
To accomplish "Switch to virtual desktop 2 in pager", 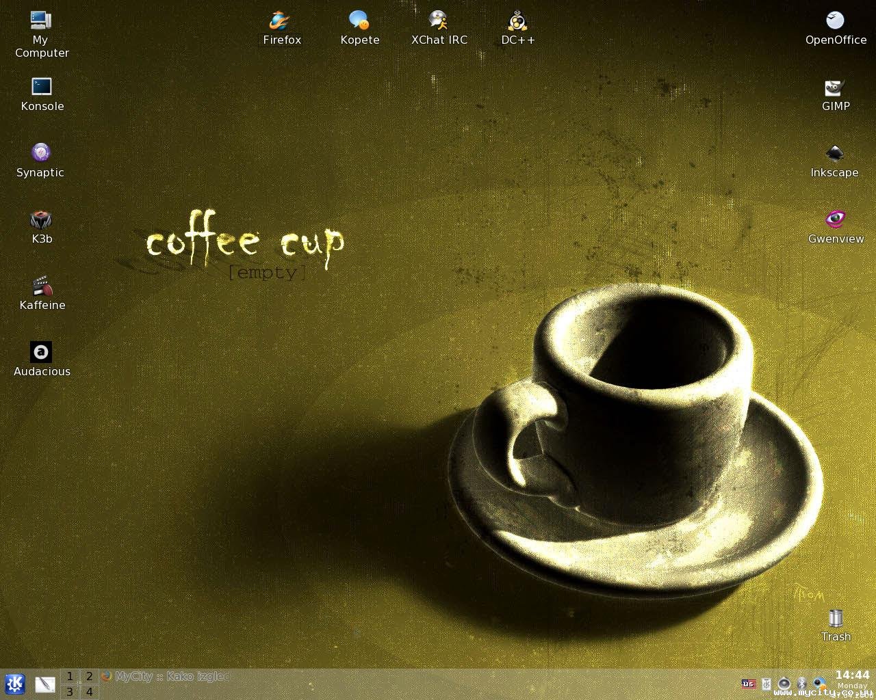I will click(x=89, y=676).
